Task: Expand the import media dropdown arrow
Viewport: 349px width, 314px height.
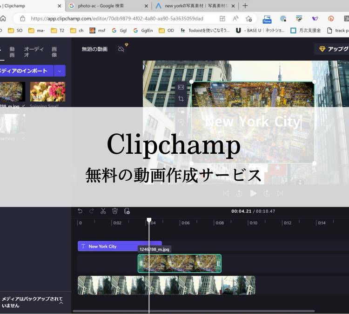Action: coord(60,71)
